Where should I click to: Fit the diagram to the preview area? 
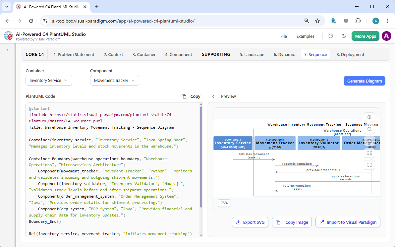[x=369, y=165]
